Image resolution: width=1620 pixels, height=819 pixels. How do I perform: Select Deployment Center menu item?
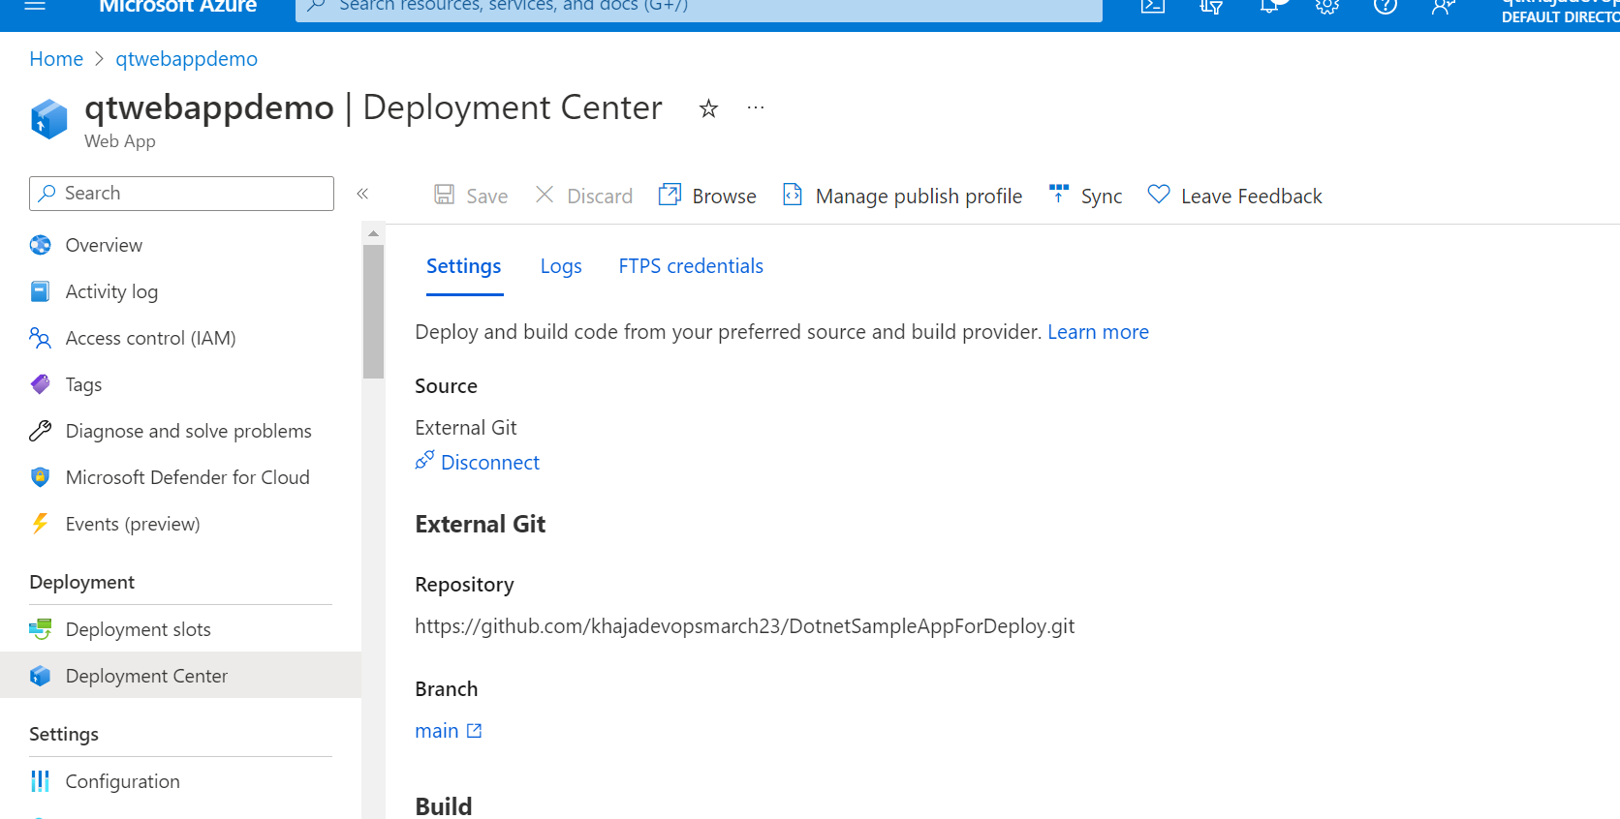click(180, 676)
